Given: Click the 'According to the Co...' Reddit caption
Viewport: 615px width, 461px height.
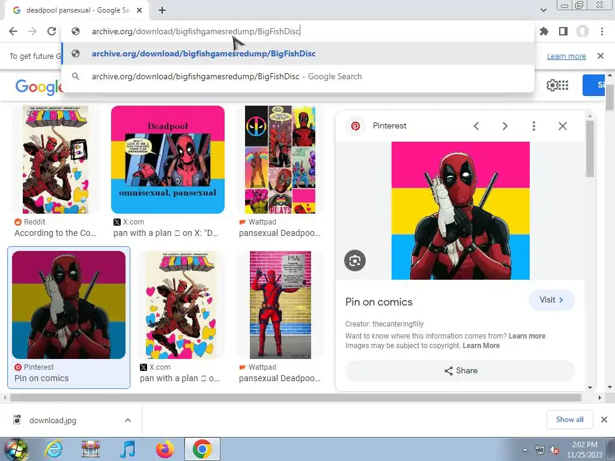Looking at the screenshot, I should click(55, 233).
